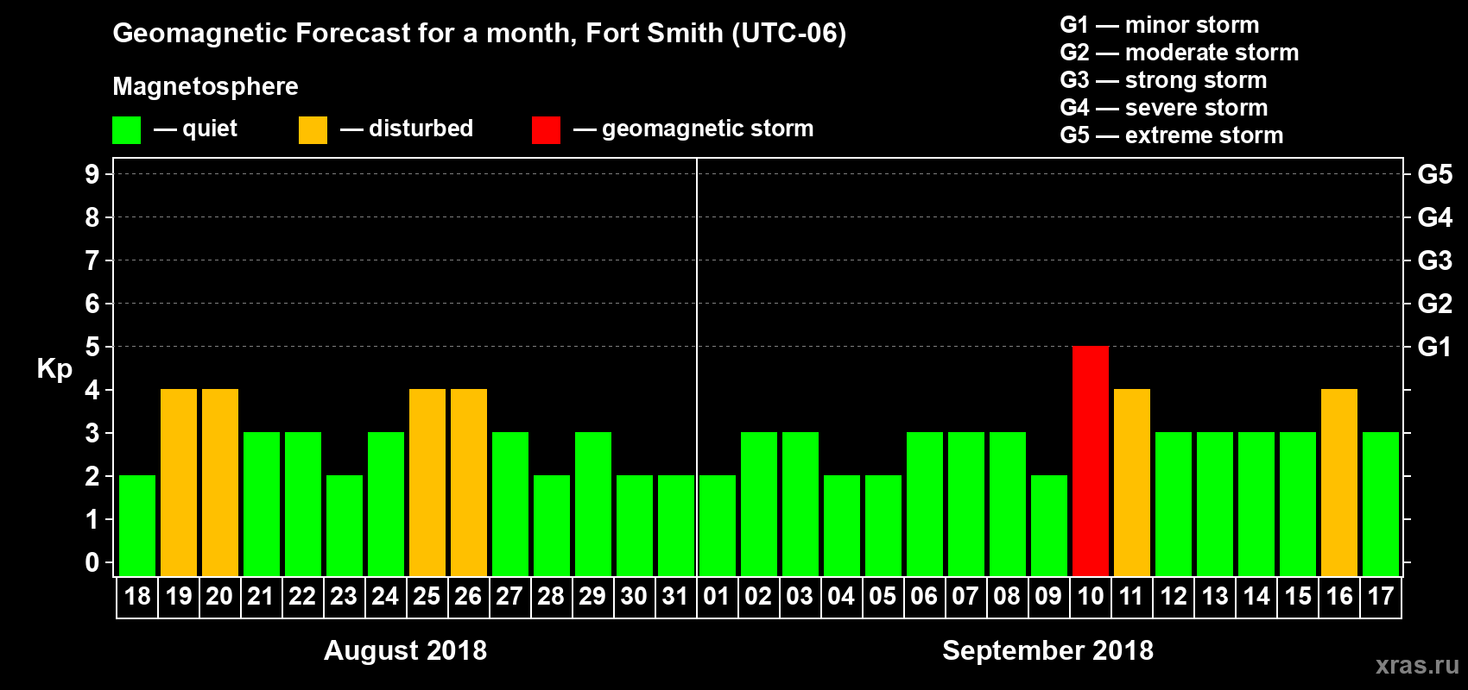Viewport: 1468px width, 690px height.
Task: Click the Kp axis label
Action: tap(54, 369)
